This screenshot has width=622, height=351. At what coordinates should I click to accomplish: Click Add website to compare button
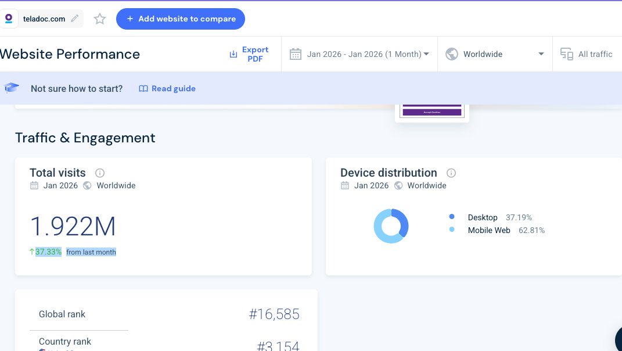point(181,19)
